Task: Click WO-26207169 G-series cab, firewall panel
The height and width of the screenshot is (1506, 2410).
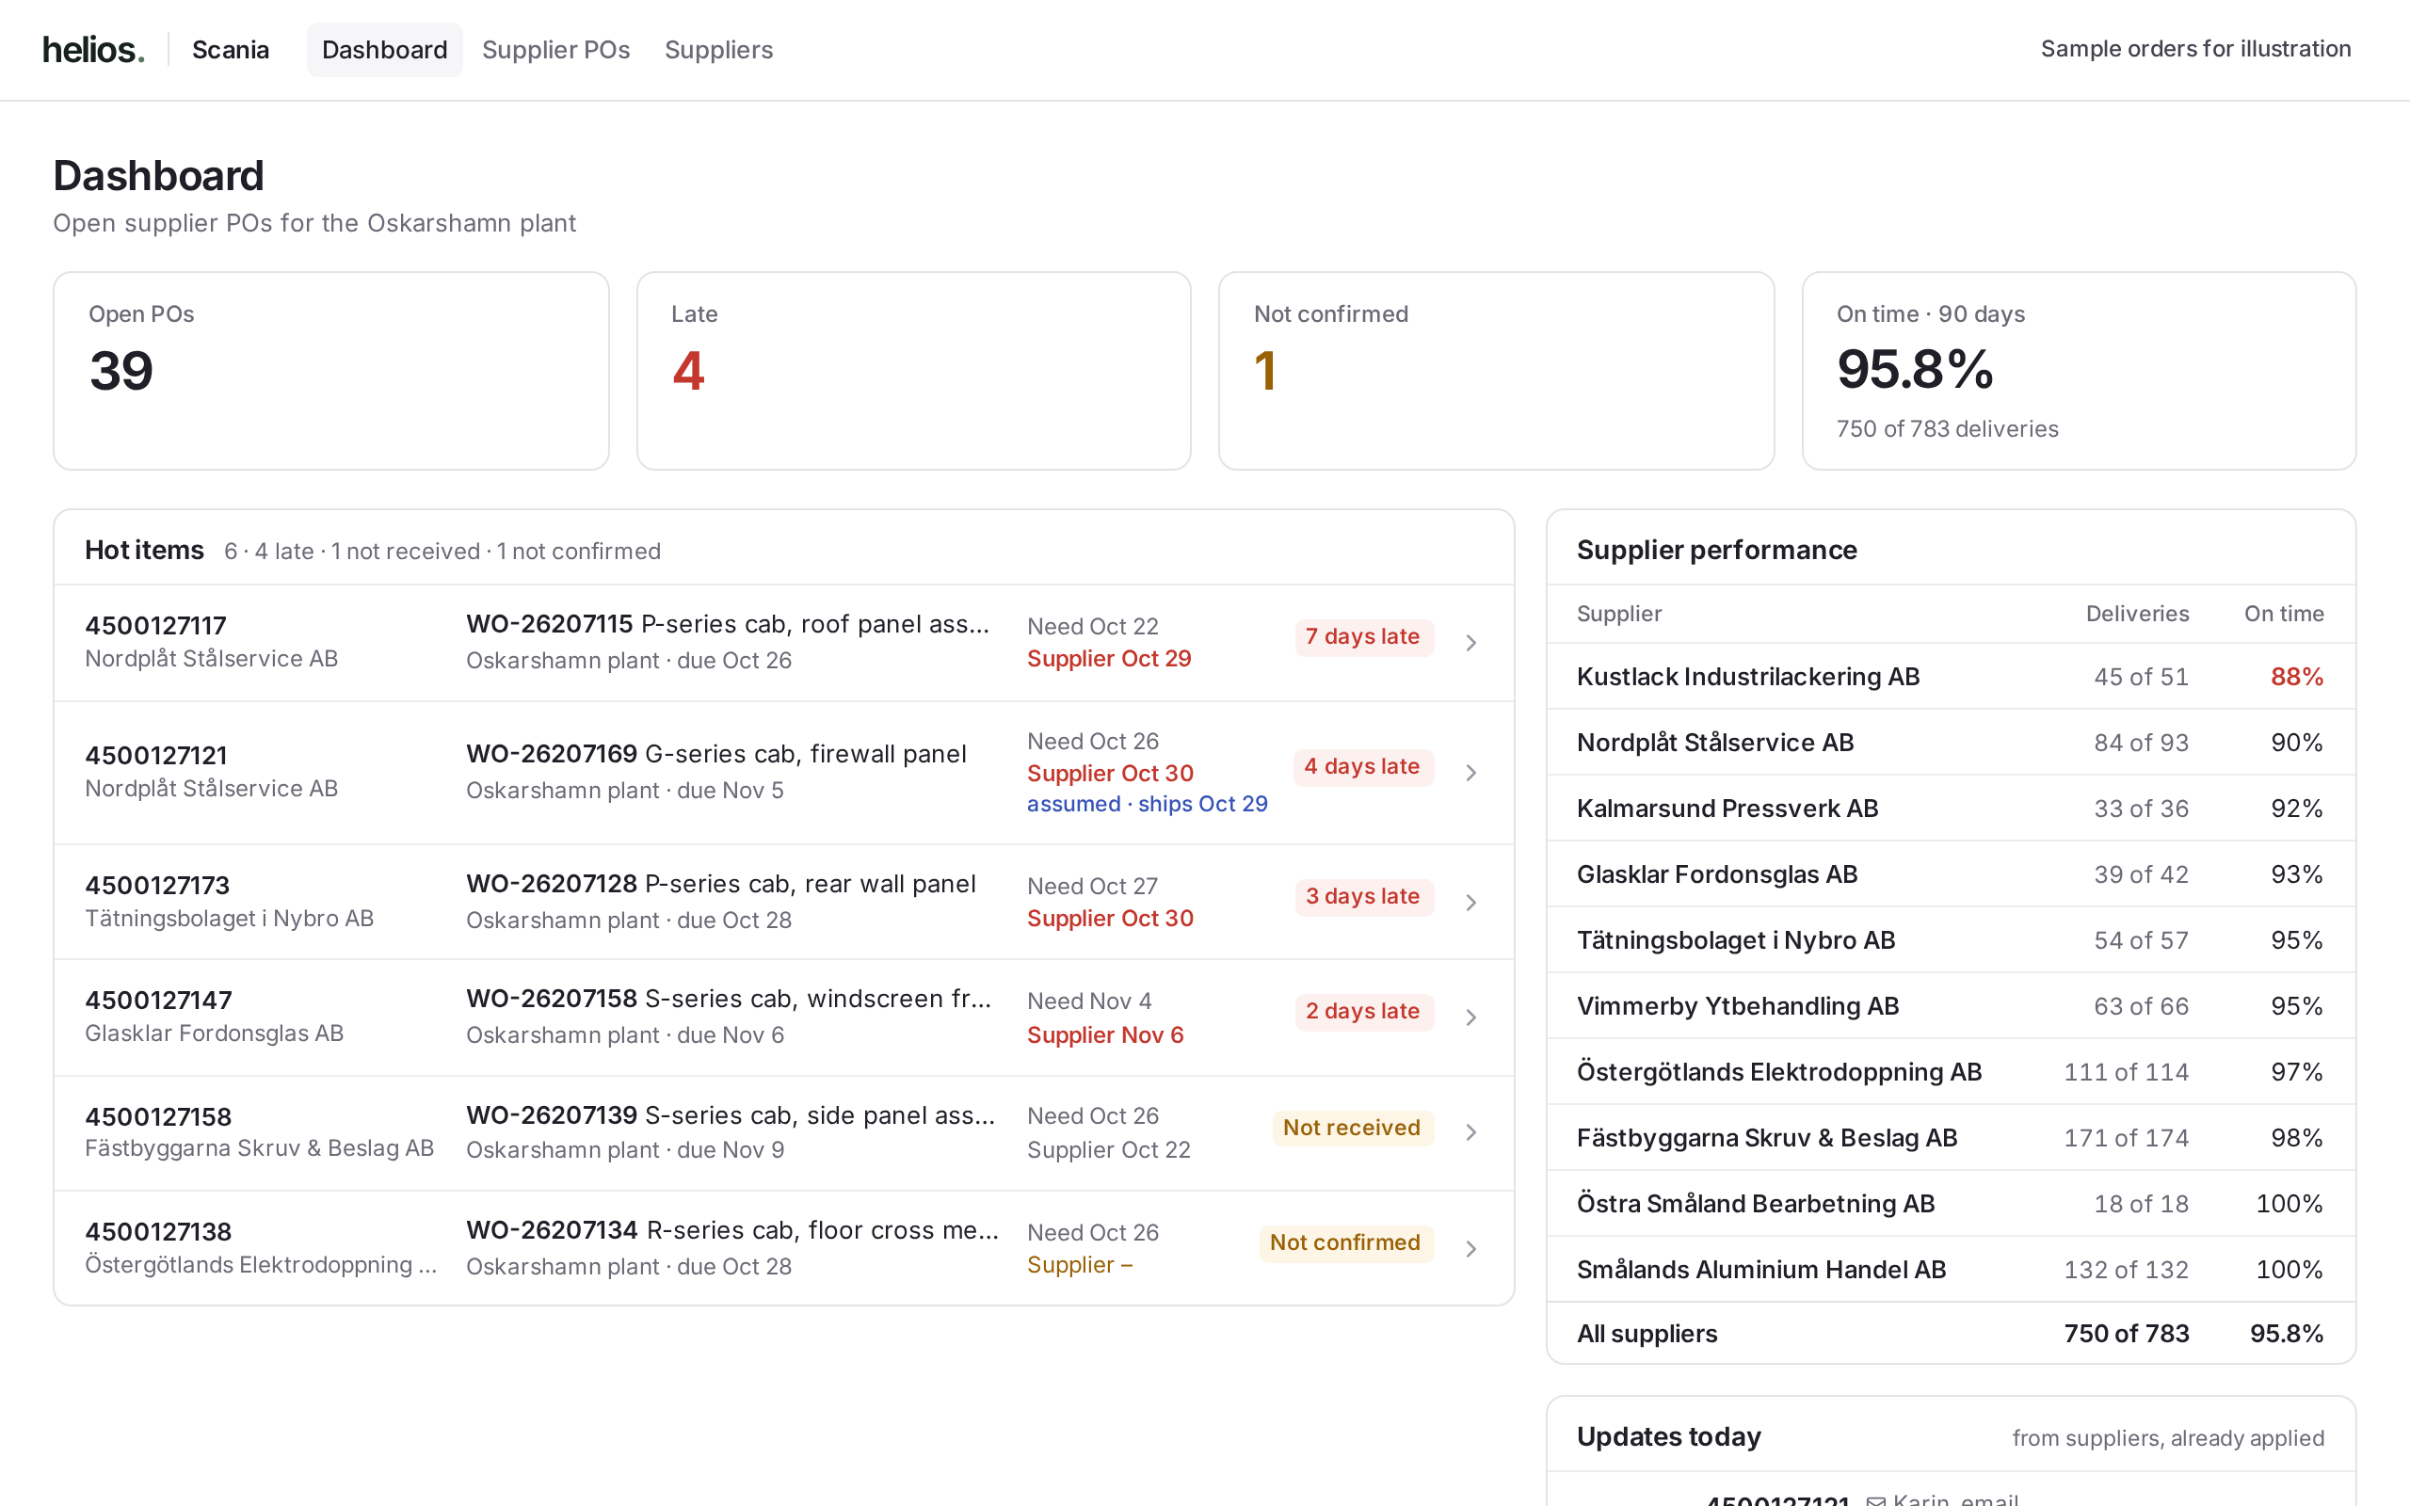Action: pos(716,754)
